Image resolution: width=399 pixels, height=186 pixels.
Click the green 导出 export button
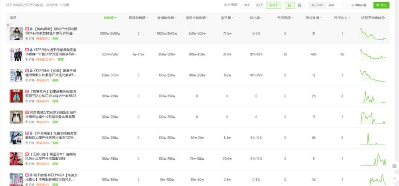point(381,5)
